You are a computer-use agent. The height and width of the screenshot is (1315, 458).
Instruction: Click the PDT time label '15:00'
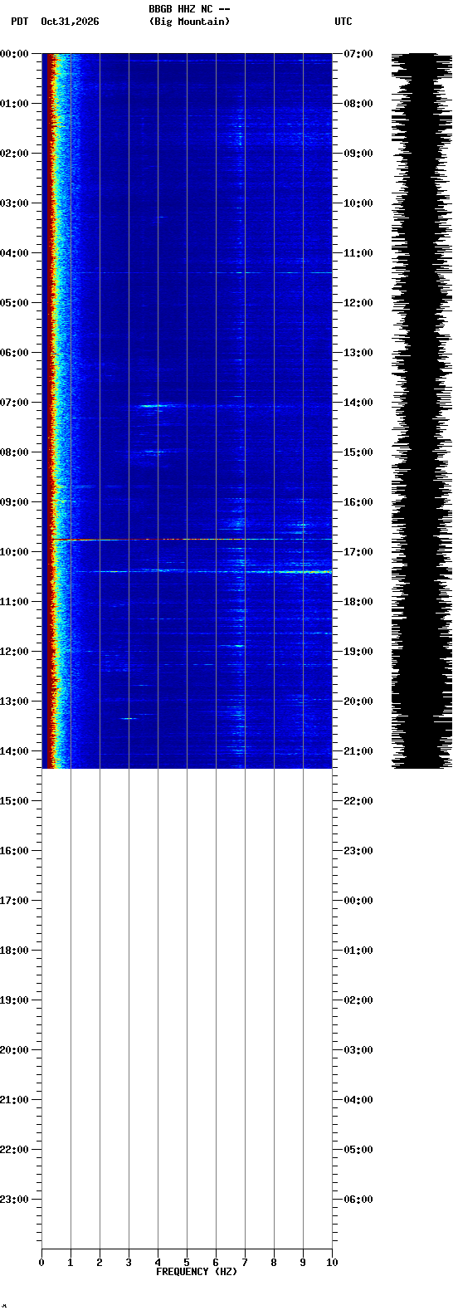tap(14, 801)
